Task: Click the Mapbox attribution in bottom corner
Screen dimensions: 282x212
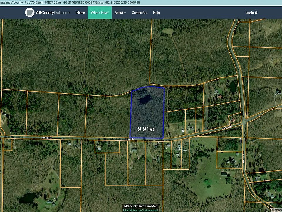Action: click(277, 210)
